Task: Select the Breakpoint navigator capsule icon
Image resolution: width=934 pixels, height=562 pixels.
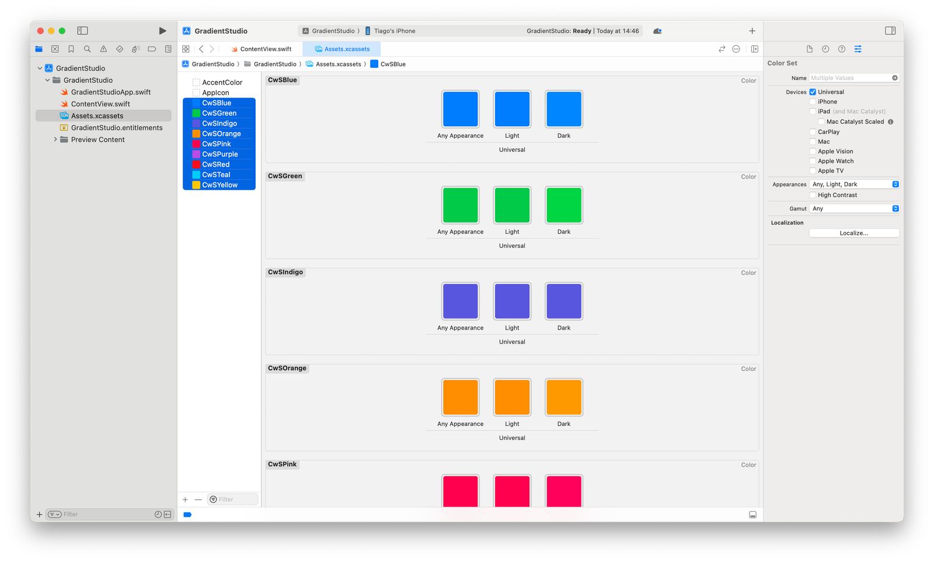Action: point(151,49)
